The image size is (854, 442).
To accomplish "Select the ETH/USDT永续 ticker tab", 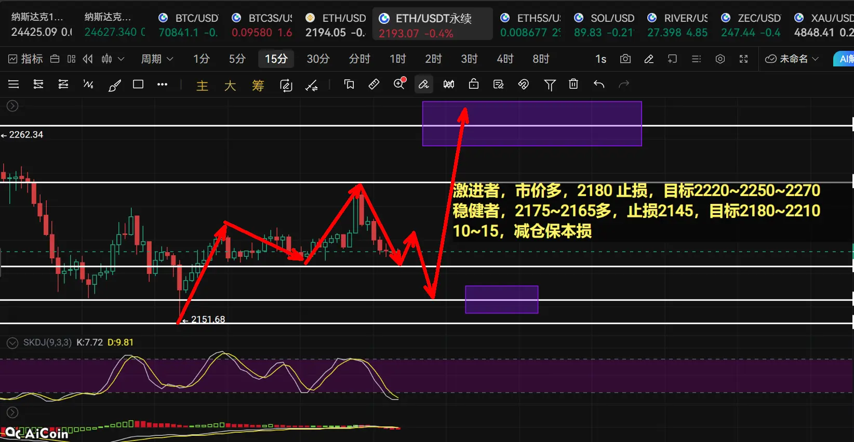I will [x=434, y=24].
